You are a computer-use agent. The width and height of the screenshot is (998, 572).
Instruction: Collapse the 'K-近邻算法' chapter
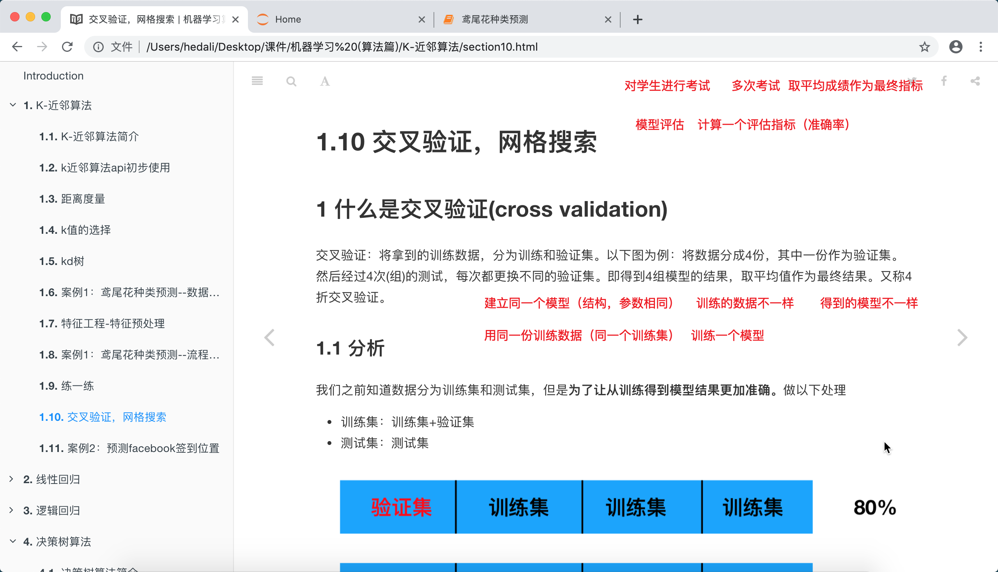tap(12, 105)
